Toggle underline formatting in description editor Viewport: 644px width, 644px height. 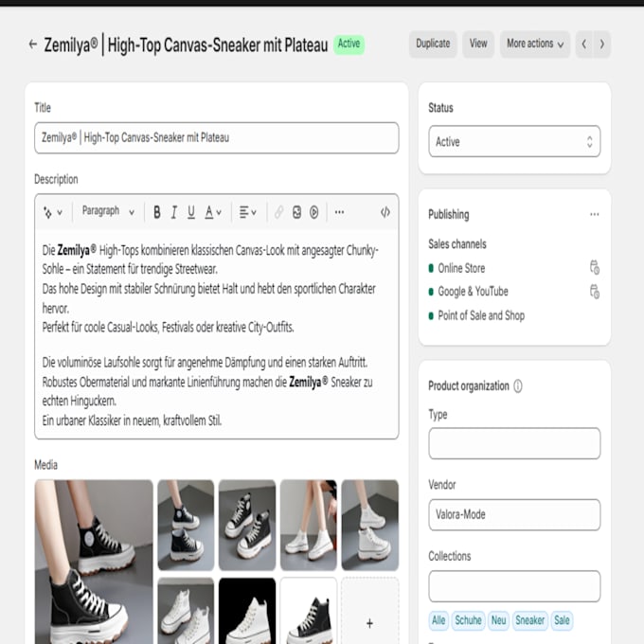pos(191,212)
